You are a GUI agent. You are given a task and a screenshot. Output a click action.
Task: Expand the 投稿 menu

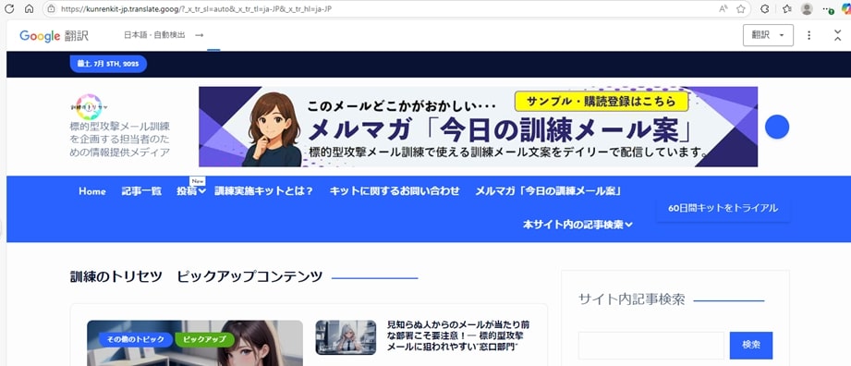click(x=191, y=191)
